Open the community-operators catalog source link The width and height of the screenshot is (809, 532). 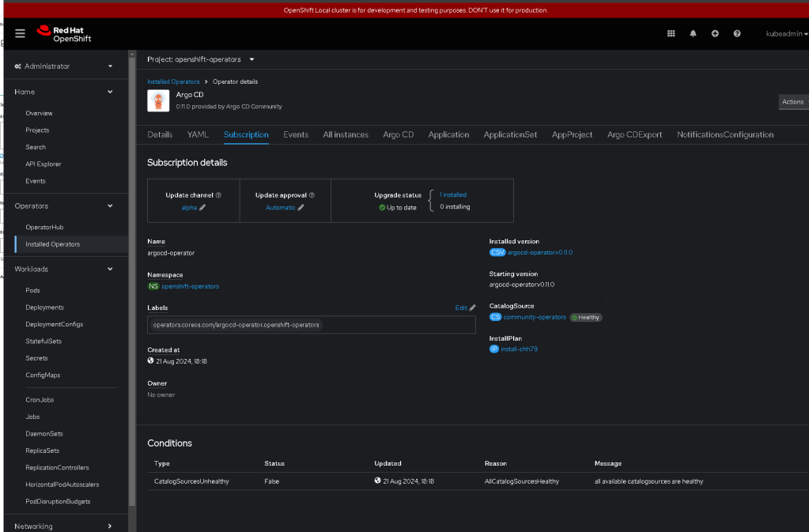click(535, 317)
